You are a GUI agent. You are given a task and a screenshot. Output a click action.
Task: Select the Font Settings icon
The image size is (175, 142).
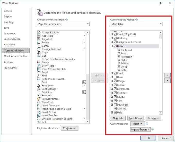pos(39,89)
